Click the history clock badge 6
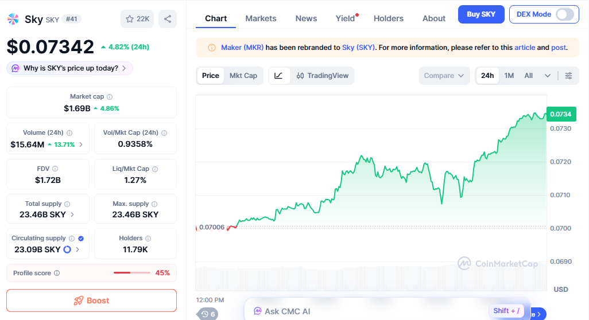Viewport: 589px width, 320px height. tap(207, 314)
